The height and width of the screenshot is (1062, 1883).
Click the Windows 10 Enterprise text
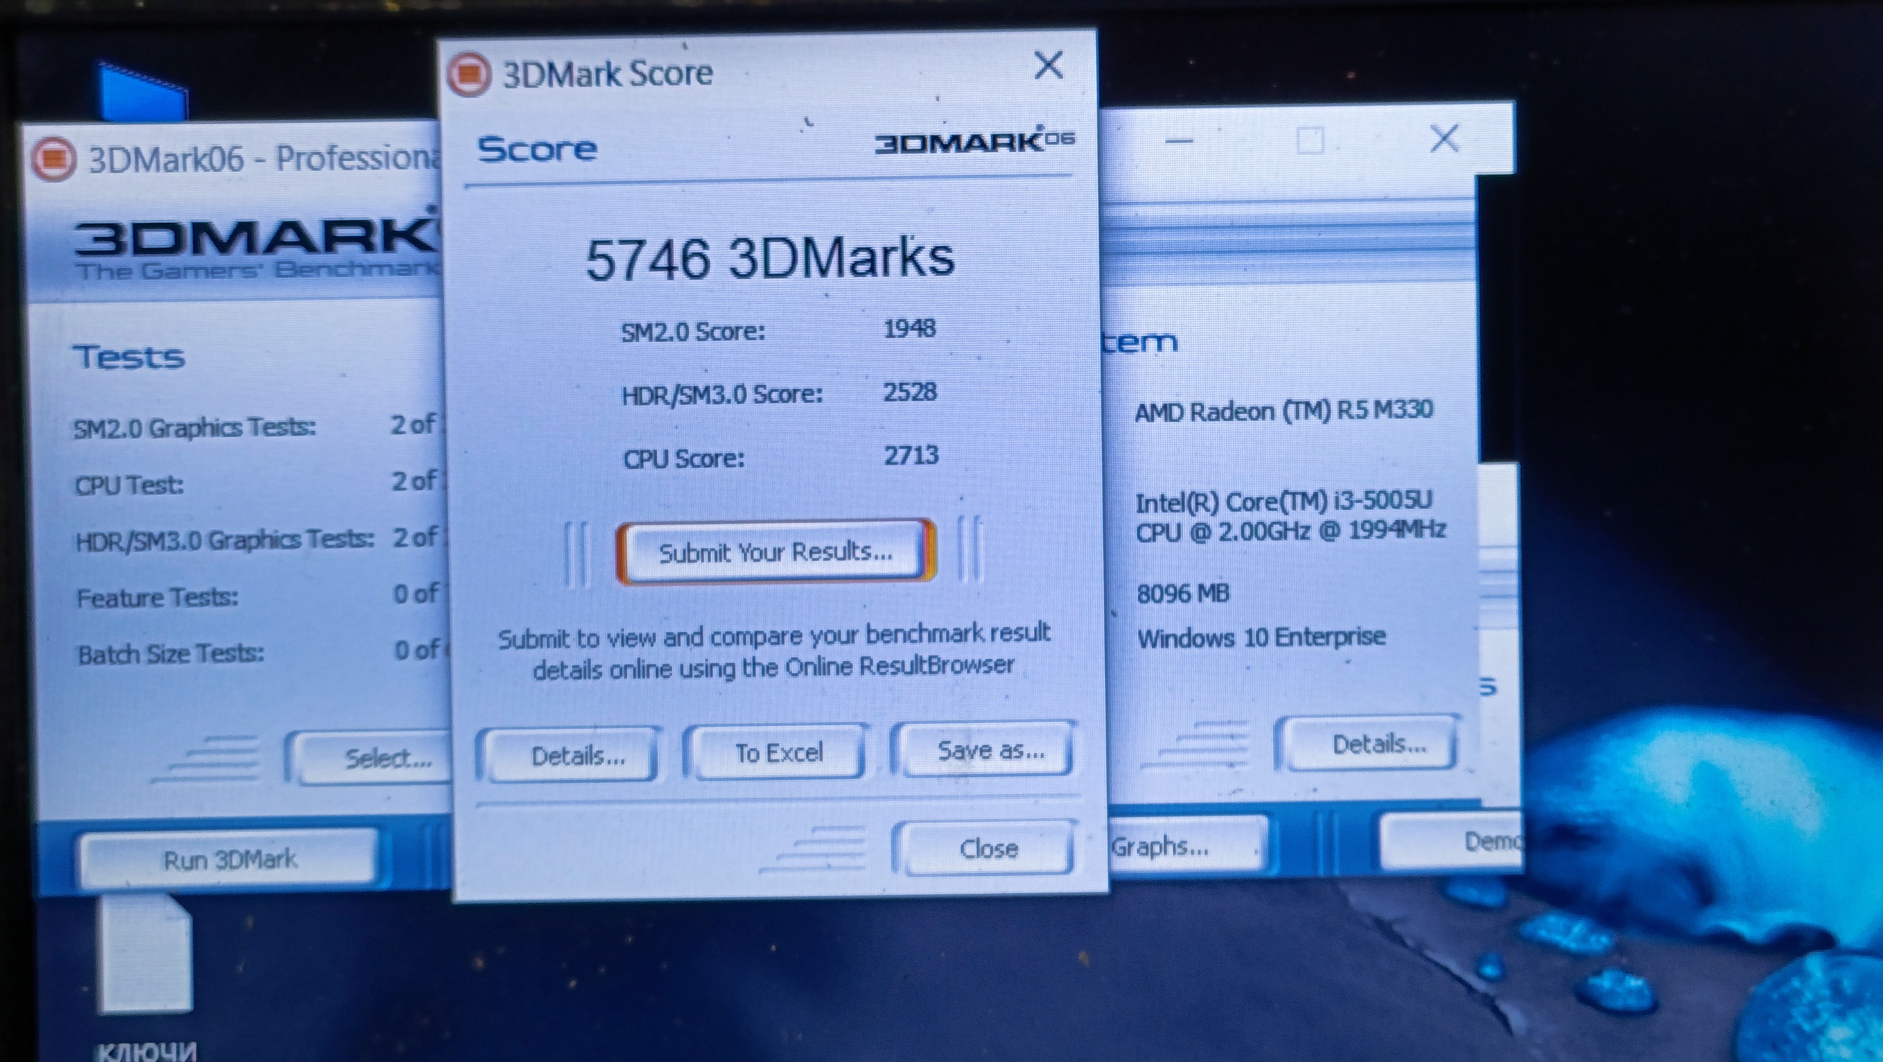(x=1261, y=637)
